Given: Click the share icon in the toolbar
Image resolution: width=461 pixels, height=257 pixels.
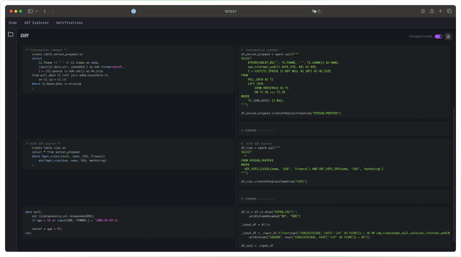Looking at the screenshot, I should point(432,11).
